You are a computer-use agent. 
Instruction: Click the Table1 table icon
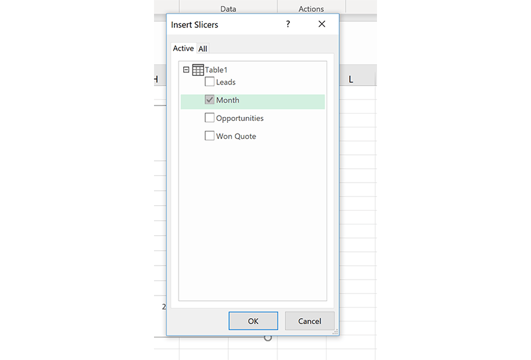click(x=198, y=70)
